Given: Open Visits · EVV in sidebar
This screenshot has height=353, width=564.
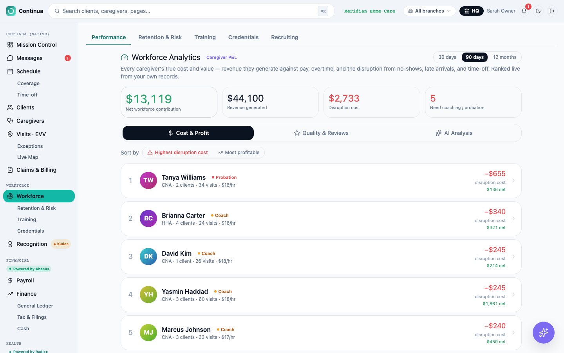Looking at the screenshot, I should pyautogui.click(x=39, y=134).
